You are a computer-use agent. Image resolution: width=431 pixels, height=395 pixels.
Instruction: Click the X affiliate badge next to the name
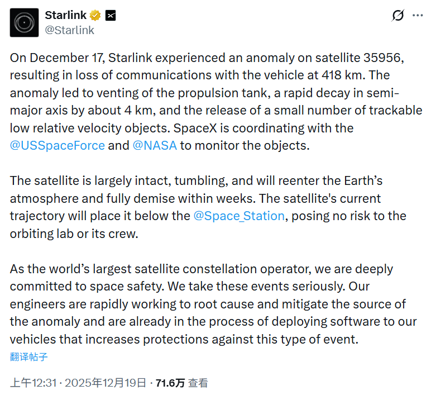(x=111, y=16)
